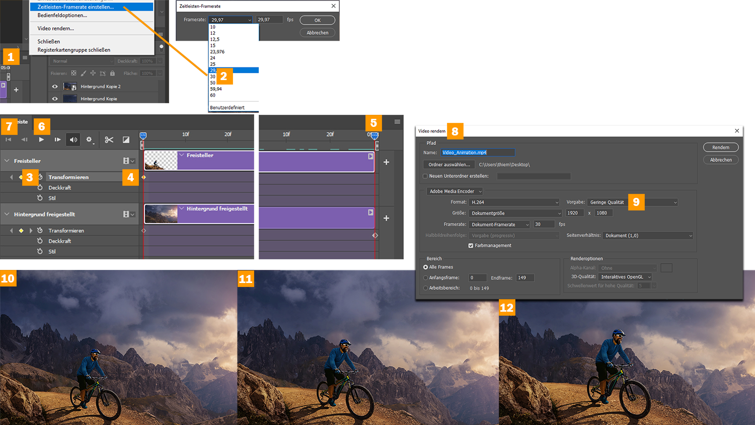Uncheck the Farbmanagement checkbox
The width and height of the screenshot is (755, 425).
pos(471,246)
